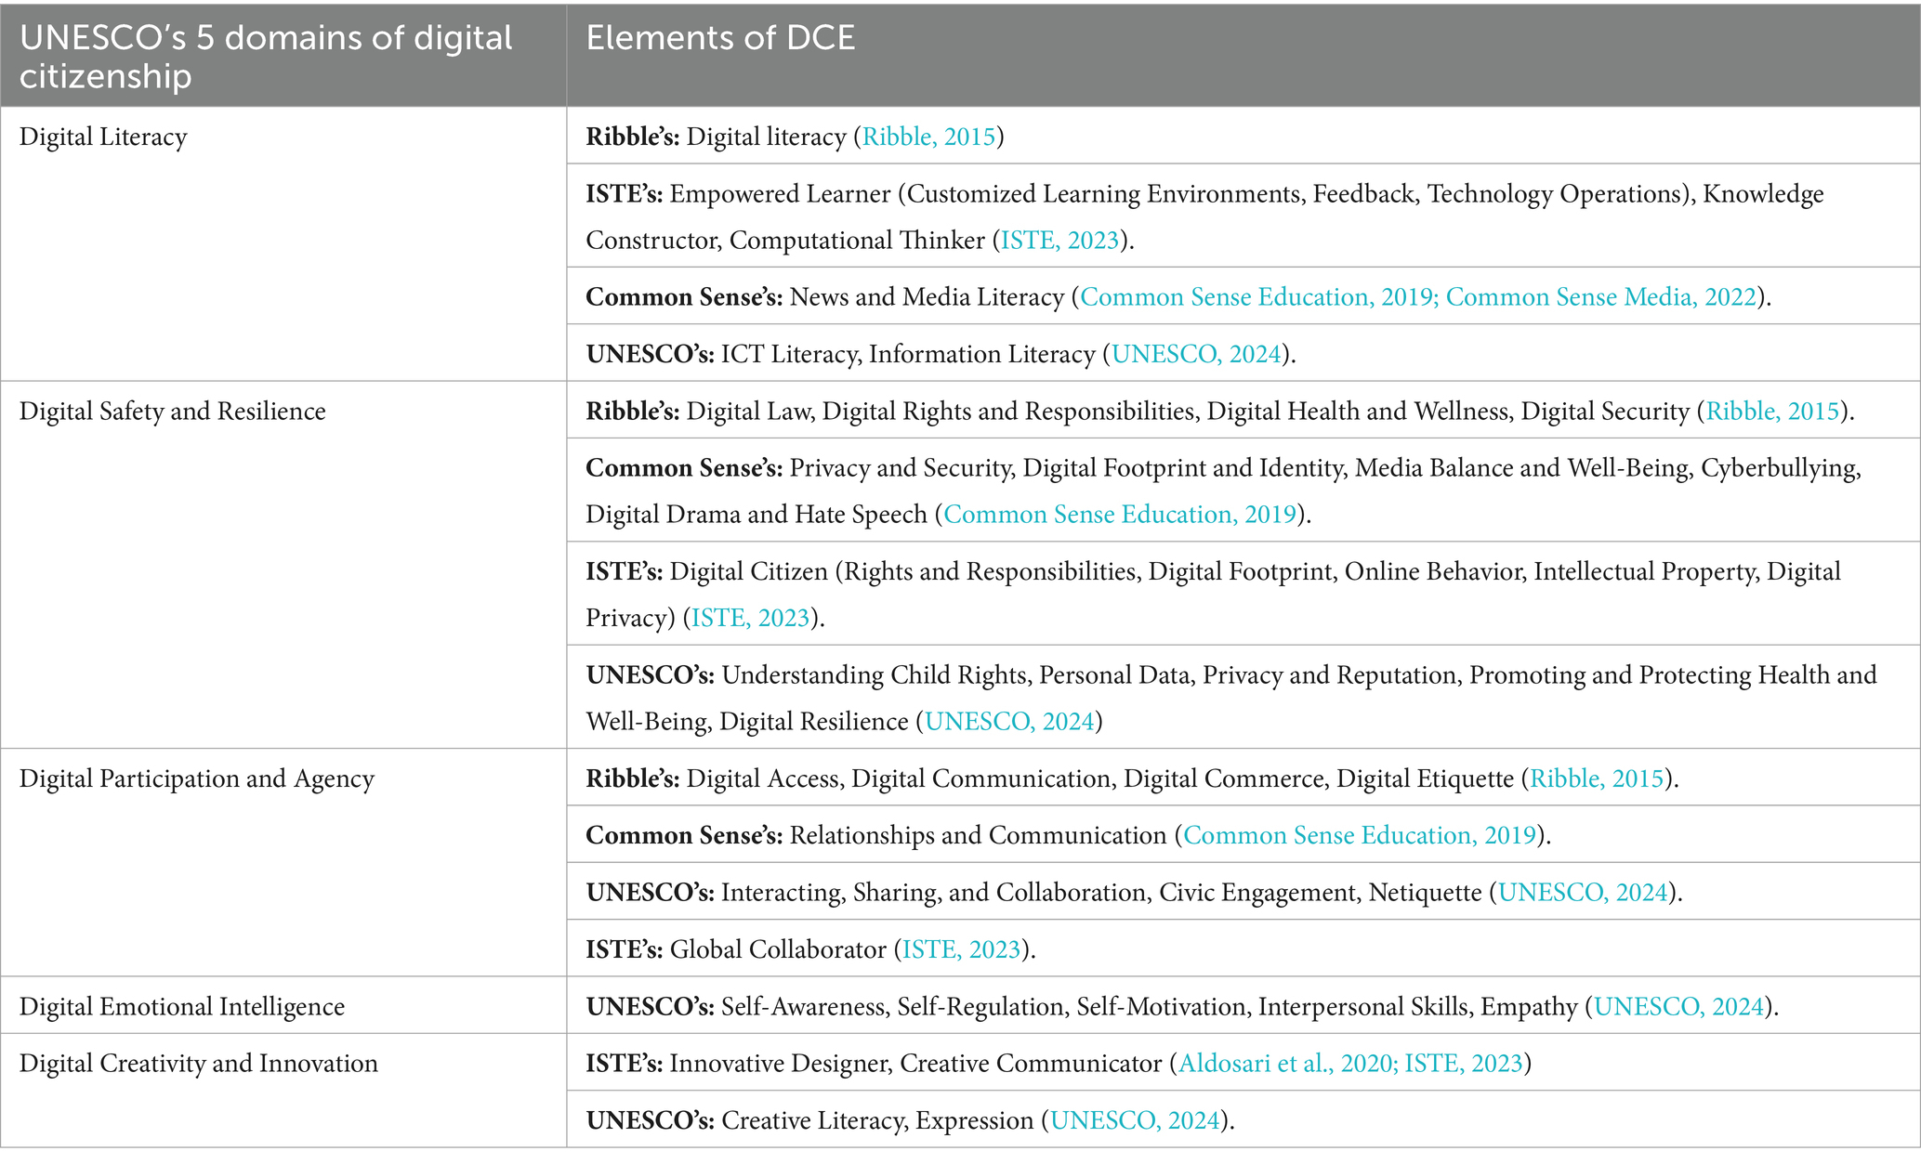Click bold 'ISTE's:' label before Digital Citizen
Image resolution: width=1921 pixels, height=1164 pixels.
[625, 571]
